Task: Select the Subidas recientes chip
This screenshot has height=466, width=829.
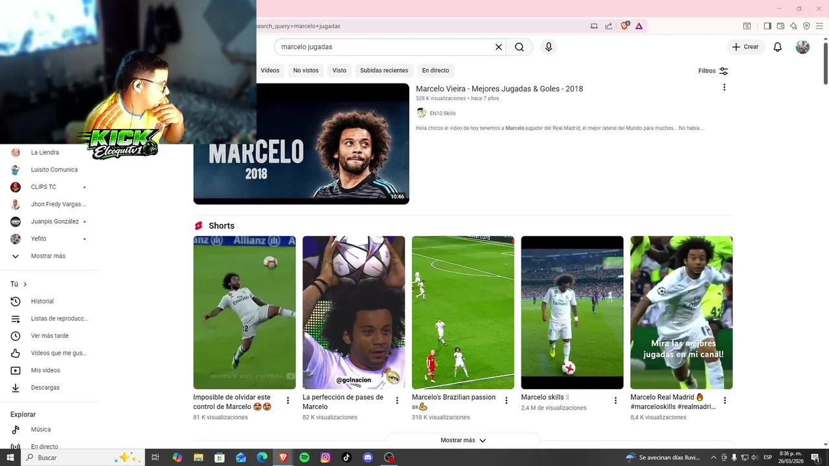Action: click(x=384, y=71)
